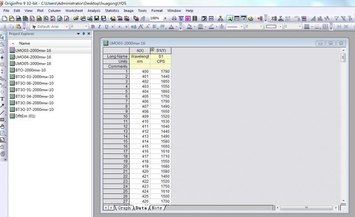
Task: Open the line width dropdown
Action: tap(261, 27)
